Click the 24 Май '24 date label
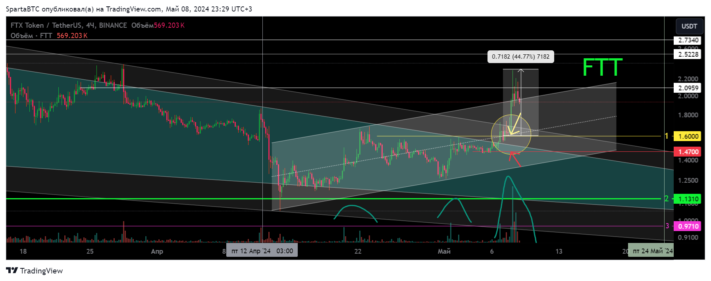 [651, 251]
